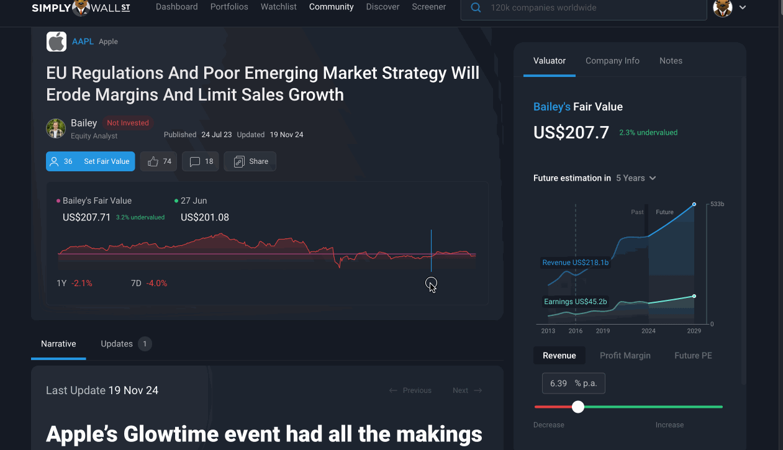The image size is (783, 450).
Task: Open the AAPL ticker link
Action: [x=83, y=42]
